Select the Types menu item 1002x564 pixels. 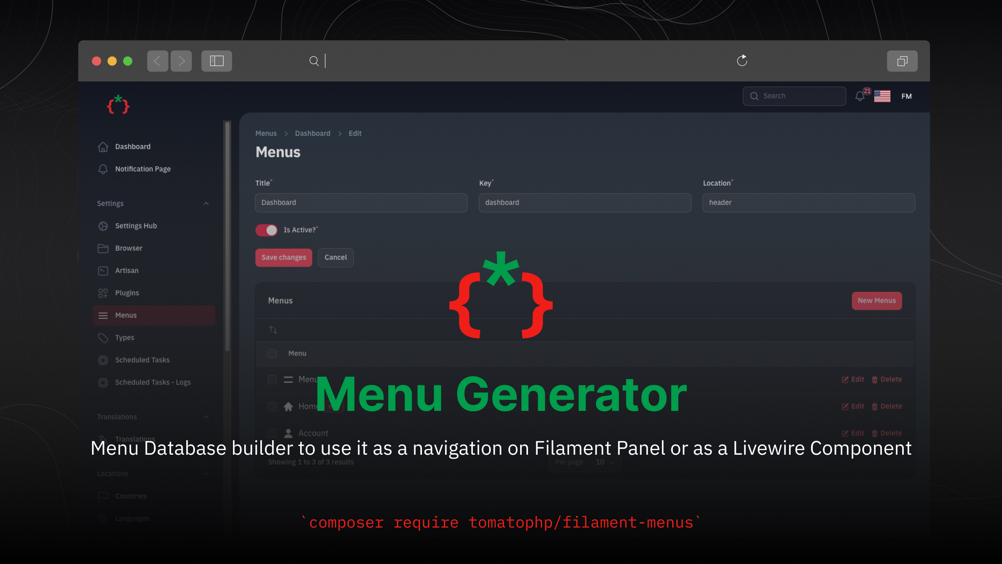124,337
